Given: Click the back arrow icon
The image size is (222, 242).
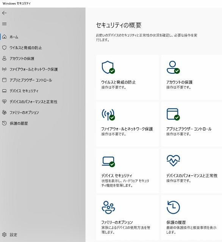Looking at the screenshot, I should pos(4,13).
